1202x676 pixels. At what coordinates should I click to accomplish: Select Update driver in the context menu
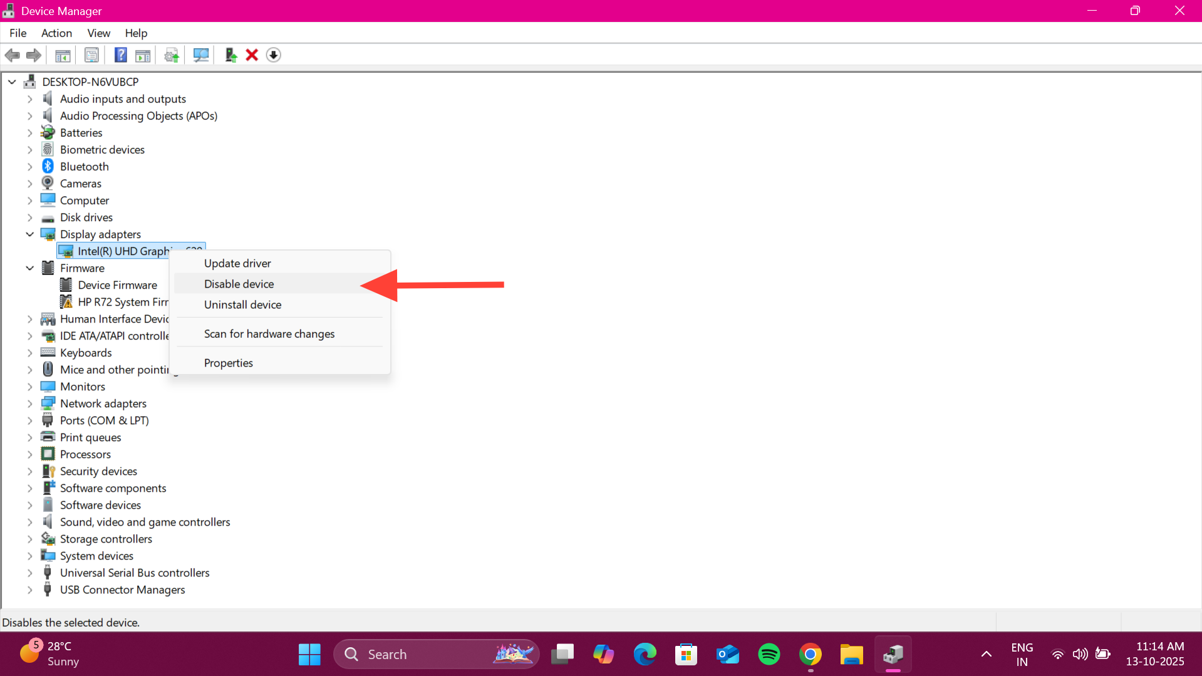(x=237, y=263)
